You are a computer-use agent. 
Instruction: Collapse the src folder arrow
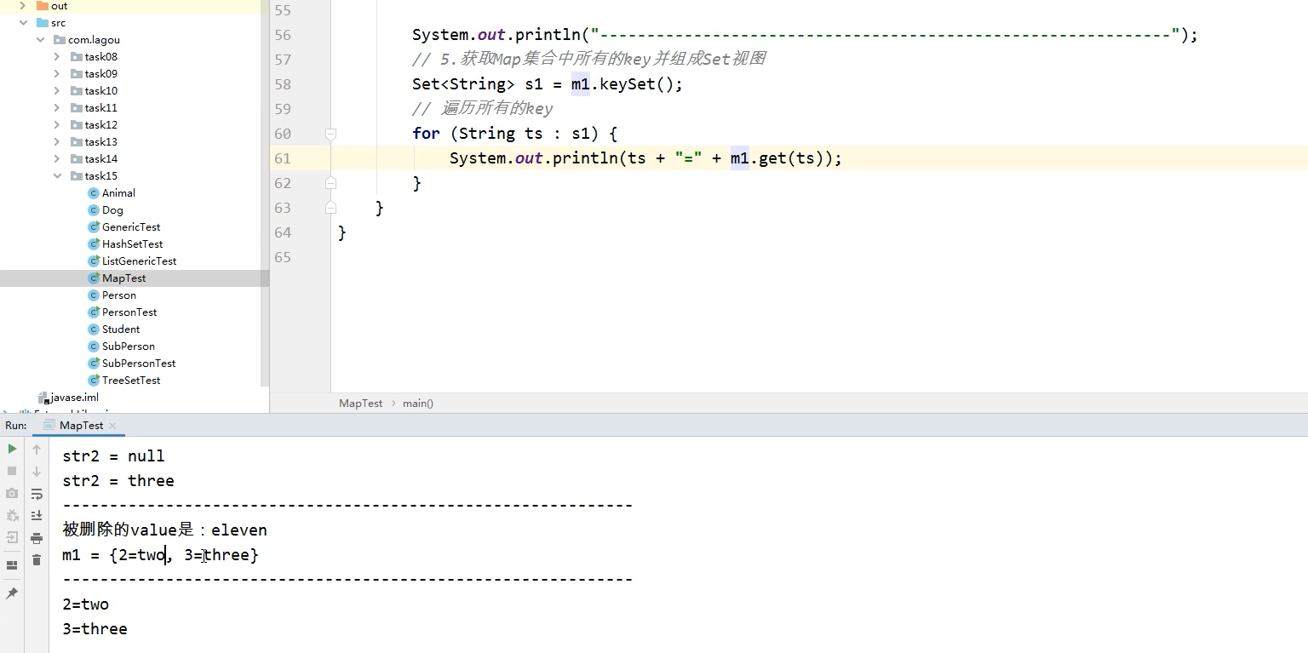24,23
